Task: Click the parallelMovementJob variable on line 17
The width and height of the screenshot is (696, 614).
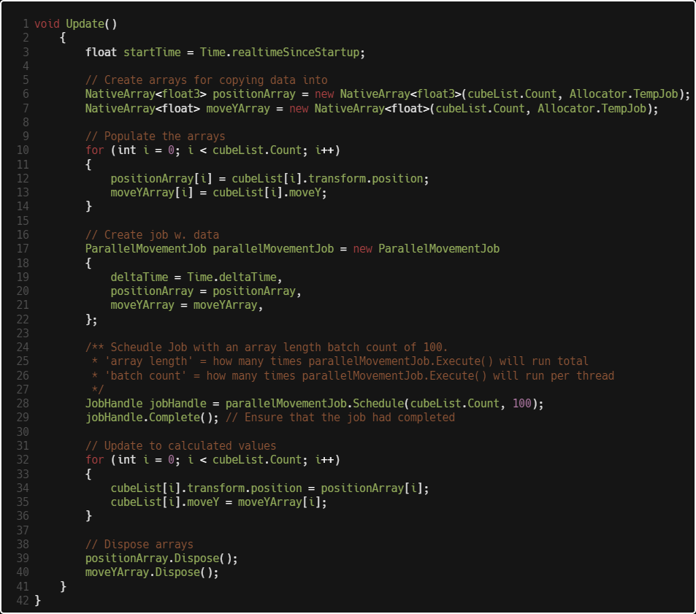Action: point(273,249)
